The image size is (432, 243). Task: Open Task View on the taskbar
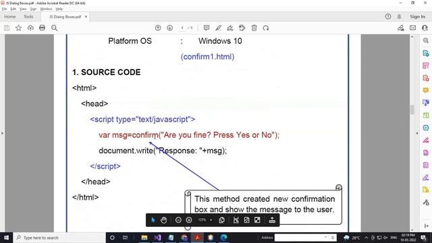coord(125,238)
